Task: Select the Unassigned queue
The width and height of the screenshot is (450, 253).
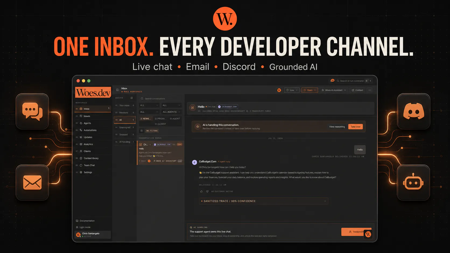Action: (125, 127)
